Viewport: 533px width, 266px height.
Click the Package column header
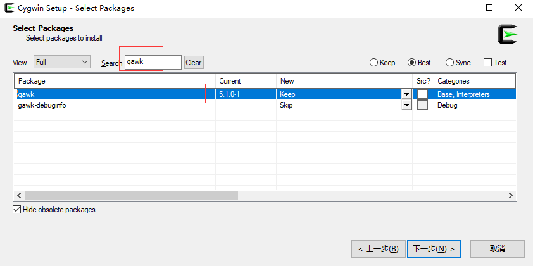(x=115, y=81)
